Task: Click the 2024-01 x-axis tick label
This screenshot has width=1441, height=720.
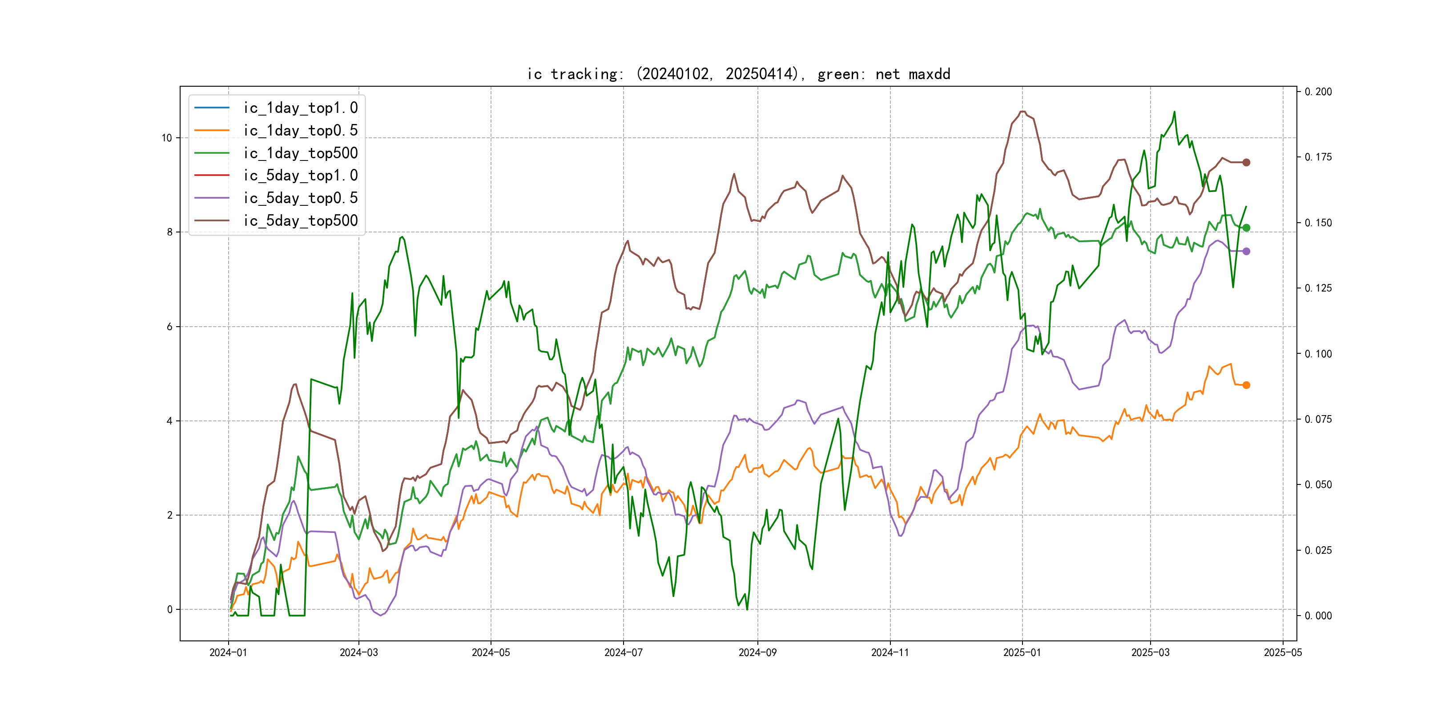Action: (228, 652)
